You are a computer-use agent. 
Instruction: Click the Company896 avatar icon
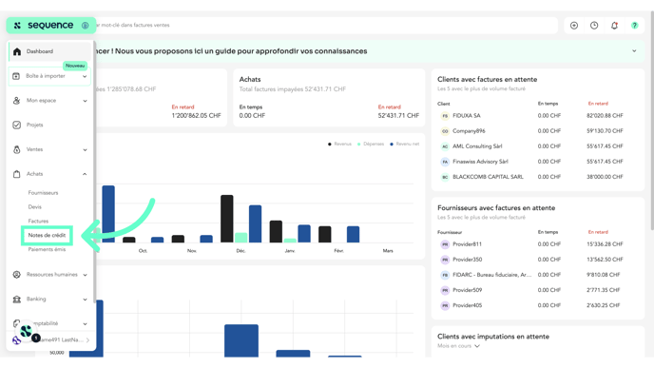click(445, 131)
